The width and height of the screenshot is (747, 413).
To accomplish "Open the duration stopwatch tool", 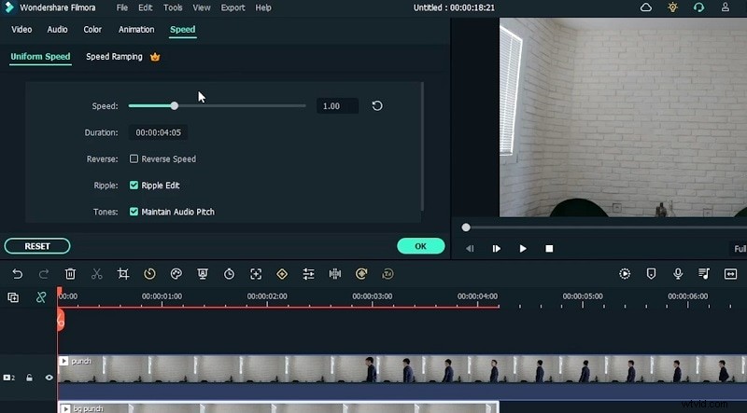I will point(229,273).
